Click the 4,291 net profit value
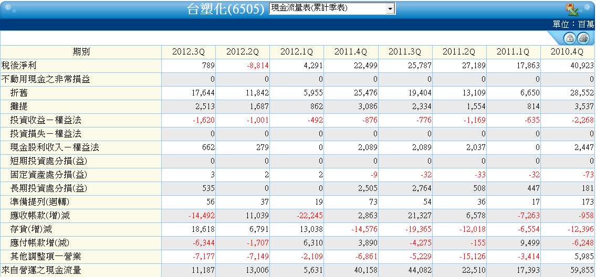The height and width of the screenshot is (277, 596). (x=313, y=66)
